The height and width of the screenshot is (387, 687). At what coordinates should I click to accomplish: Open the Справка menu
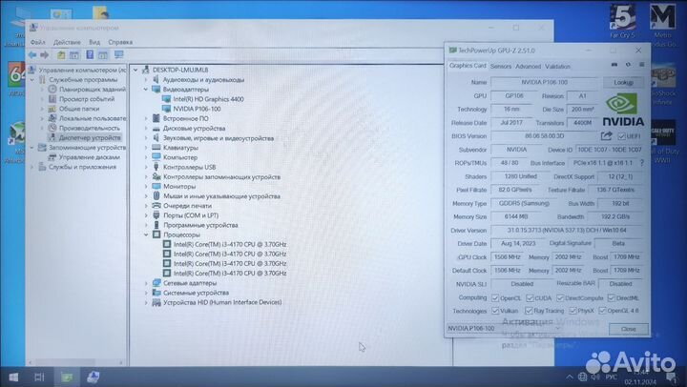click(120, 42)
